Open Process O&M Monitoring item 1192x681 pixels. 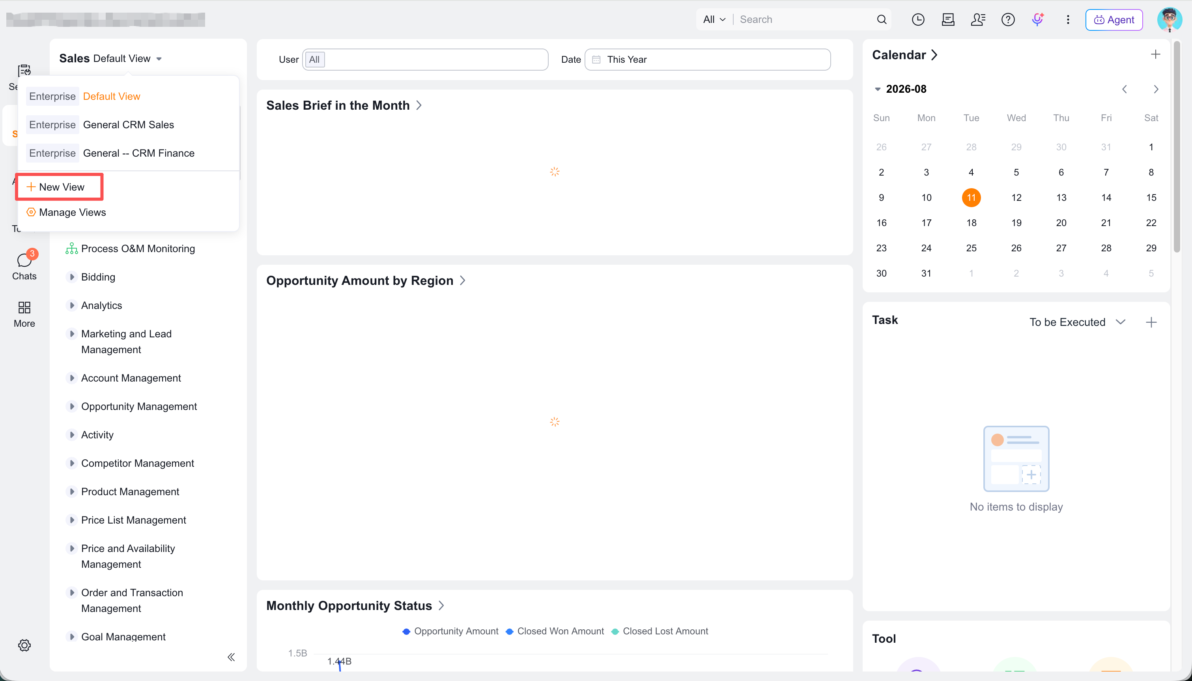[x=131, y=249]
